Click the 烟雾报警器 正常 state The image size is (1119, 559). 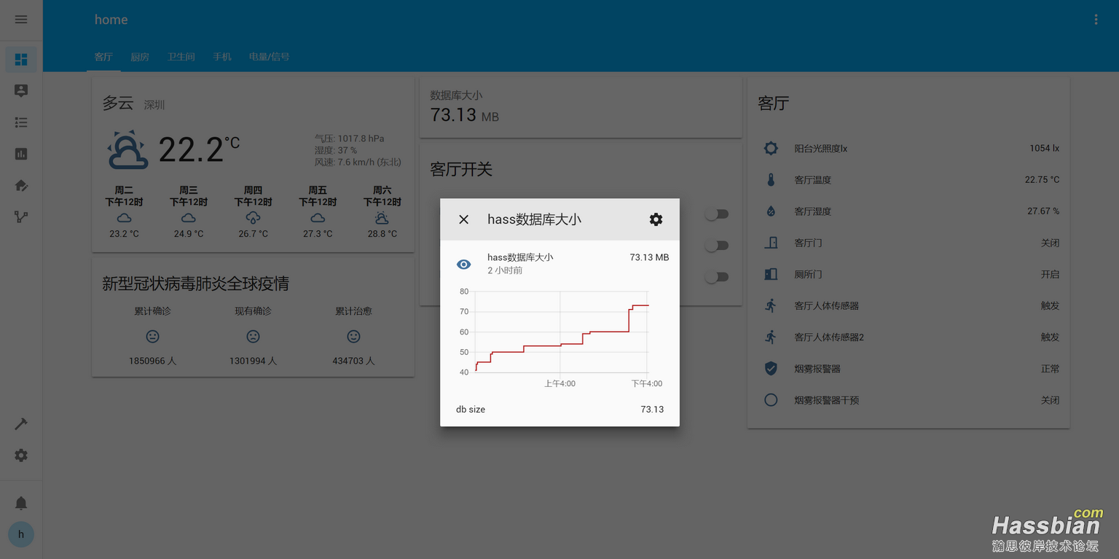pos(1050,369)
